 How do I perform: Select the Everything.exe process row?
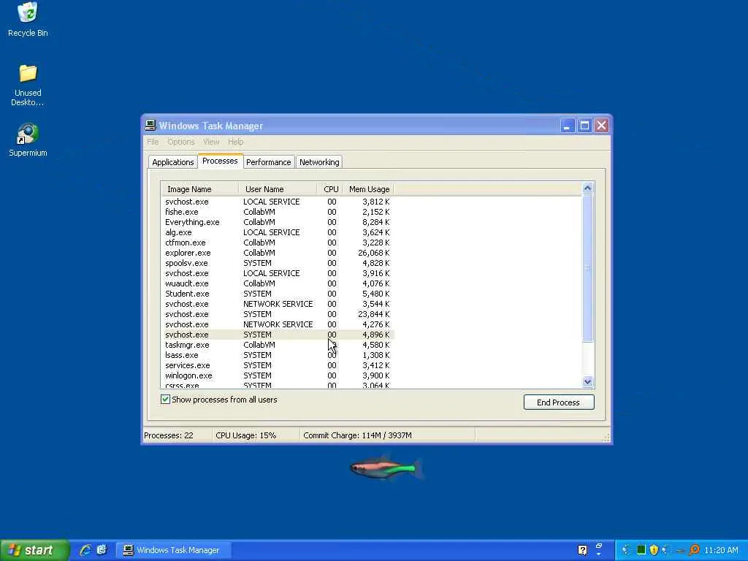[278, 222]
